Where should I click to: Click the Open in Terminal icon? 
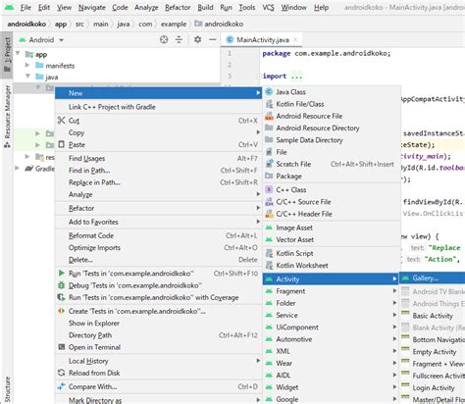point(61,347)
